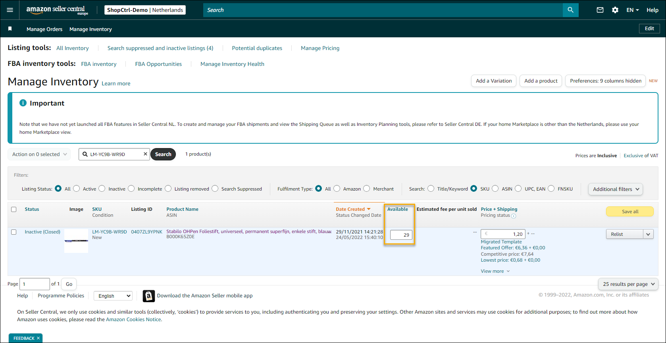Open the EN language selector

(x=633, y=10)
